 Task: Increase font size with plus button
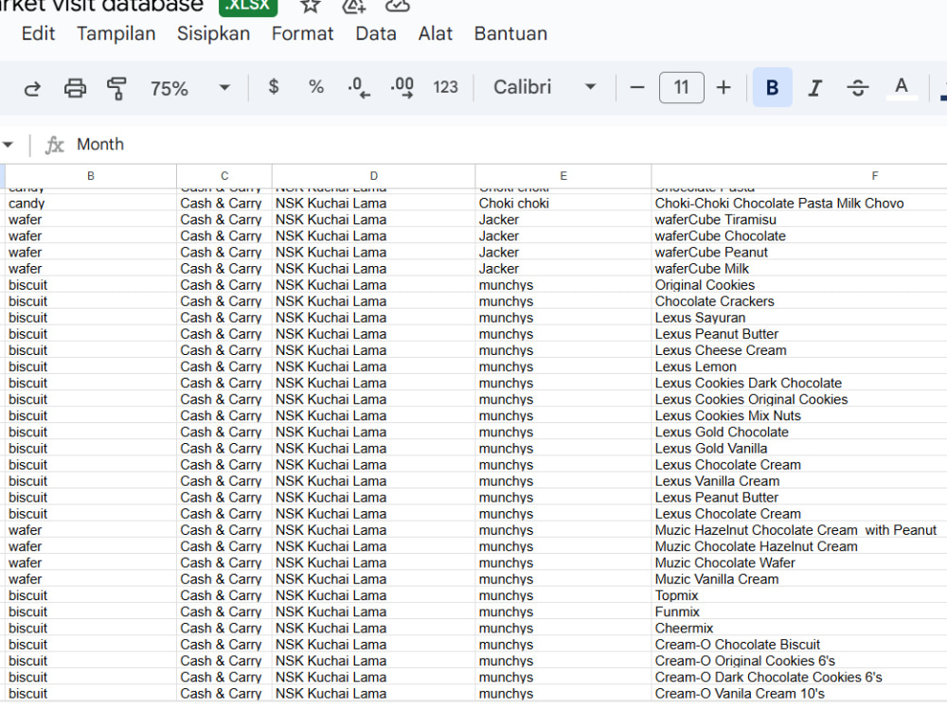pyautogui.click(x=724, y=87)
